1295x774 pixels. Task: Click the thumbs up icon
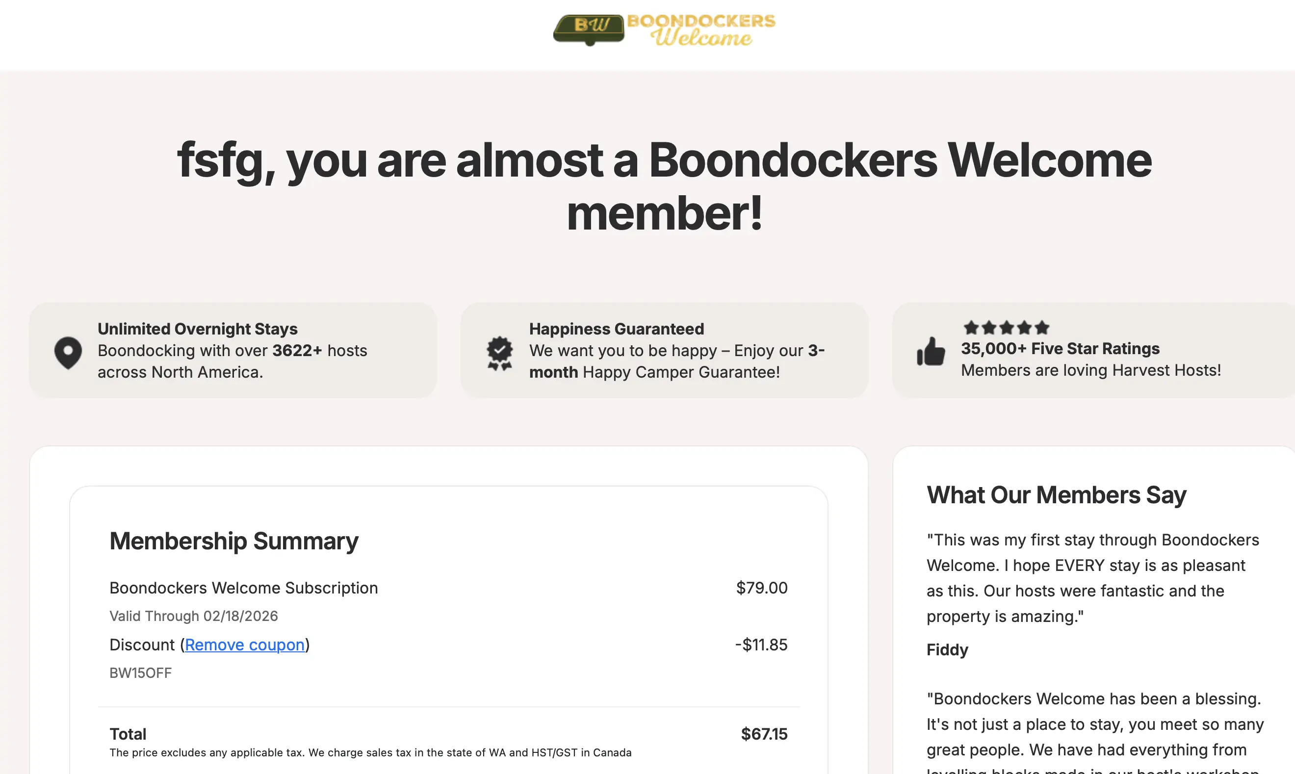click(931, 351)
